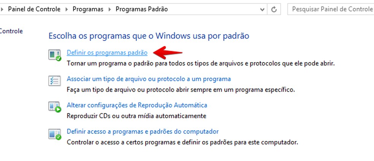374x161 pixels.
Task: Open address bar history dropdown arrow
Action: [x=262, y=9]
